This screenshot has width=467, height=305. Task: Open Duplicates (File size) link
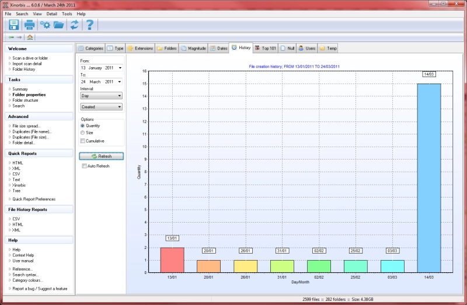point(31,137)
